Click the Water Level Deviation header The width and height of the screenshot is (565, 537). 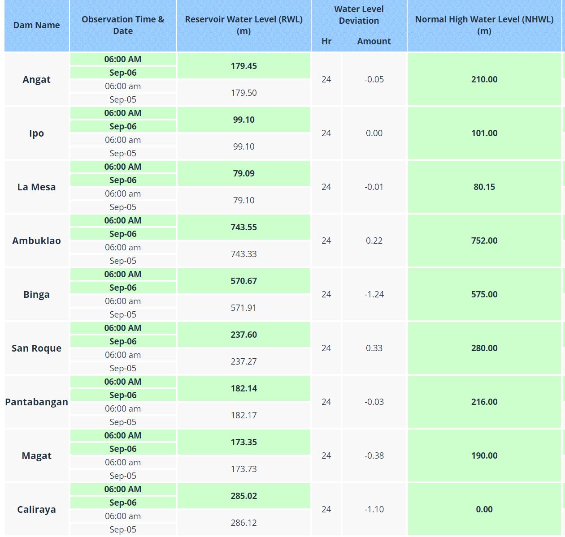click(x=359, y=15)
